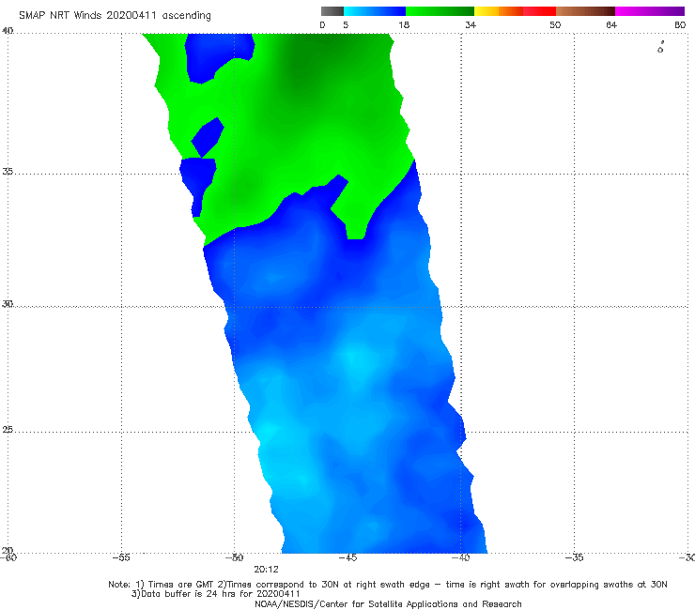This screenshot has width=695, height=610.
Task: Click the colorbar label '5'
Action: 346,24
